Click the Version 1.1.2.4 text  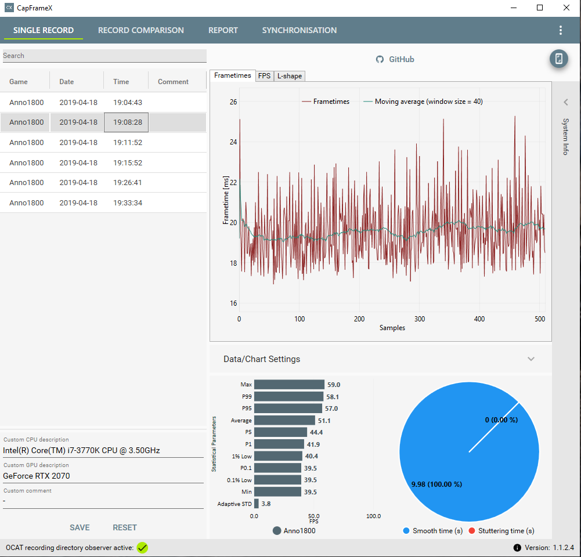coord(549,548)
